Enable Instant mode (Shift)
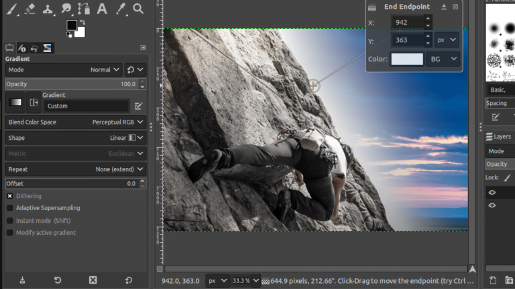Viewport: 515px width, 289px height. click(x=10, y=221)
